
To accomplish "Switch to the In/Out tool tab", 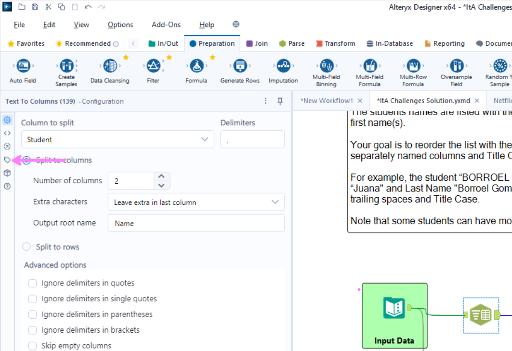I will 163,43.
